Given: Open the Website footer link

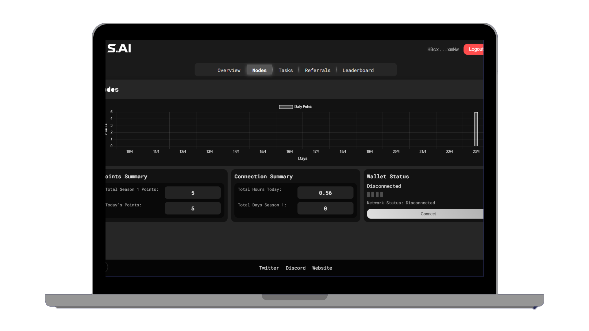Looking at the screenshot, I should pos(322,268).
